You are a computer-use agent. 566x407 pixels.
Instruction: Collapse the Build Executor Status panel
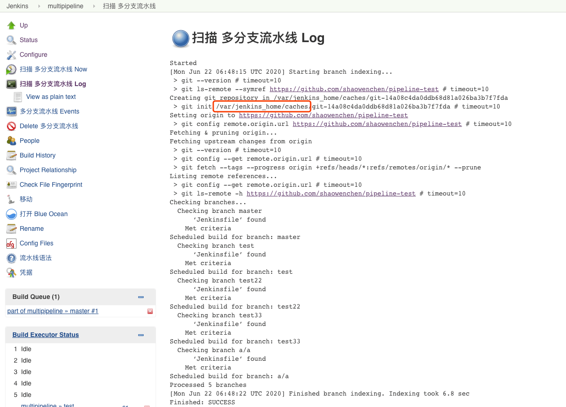coord(141,335)
